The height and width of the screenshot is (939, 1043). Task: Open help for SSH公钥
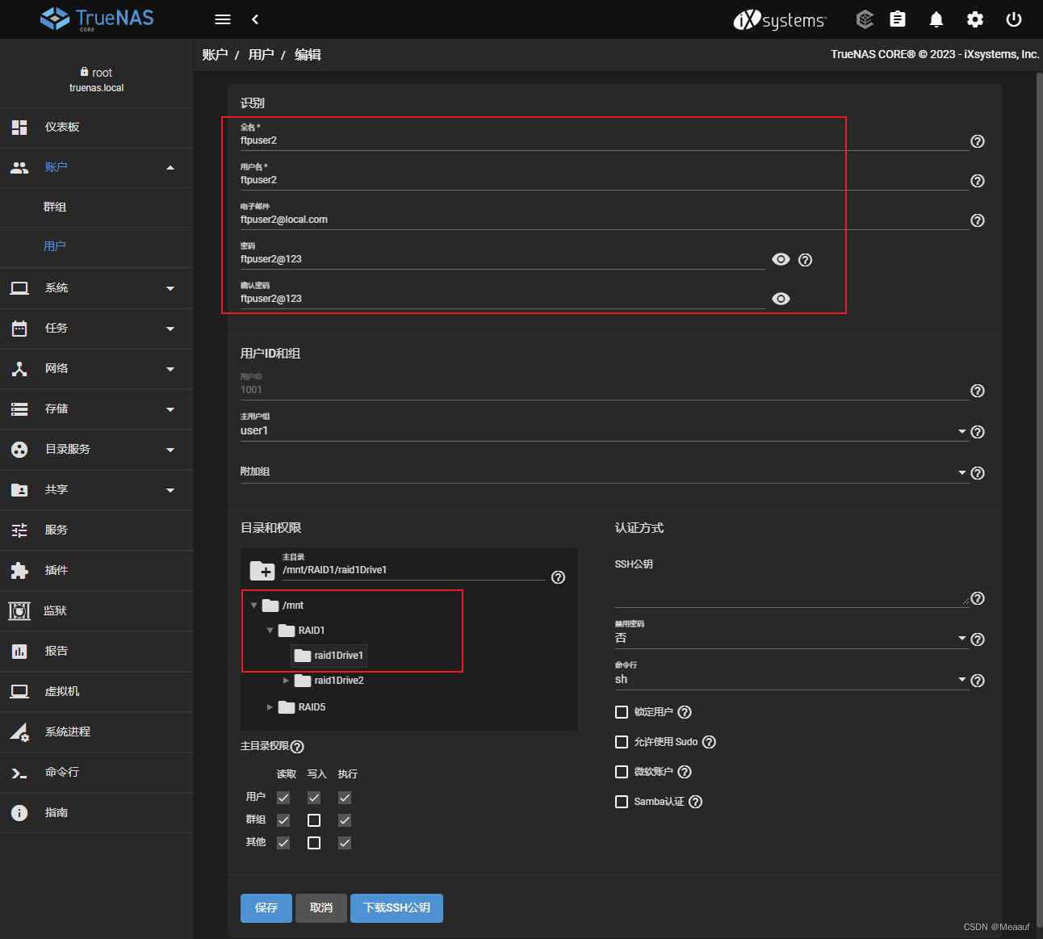point(978,598)
